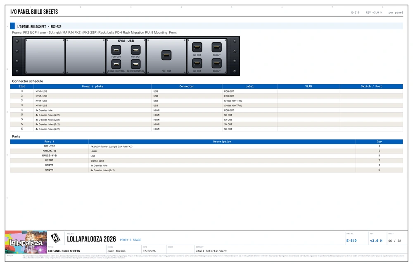Click the PERRY'S STAGE label
Image resolution: width=413 pixels, height=267 pixels.
click(x=131, y=240)
